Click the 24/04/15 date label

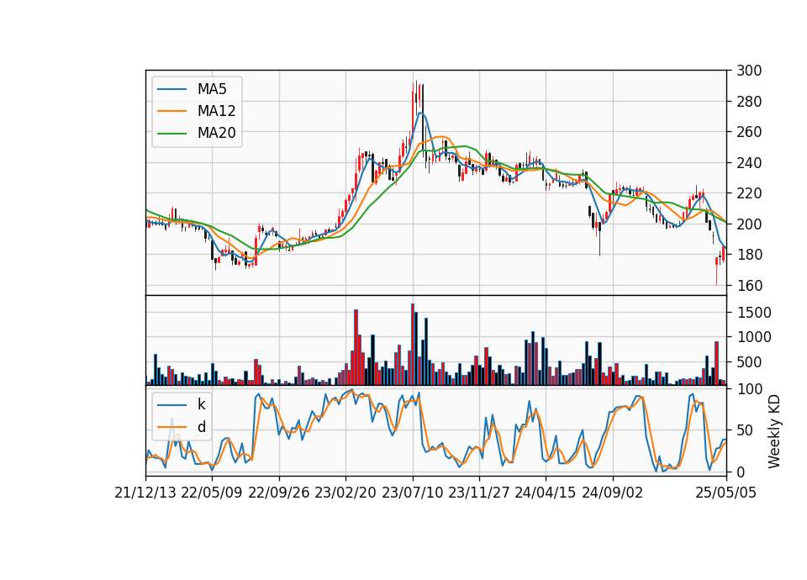546,493
